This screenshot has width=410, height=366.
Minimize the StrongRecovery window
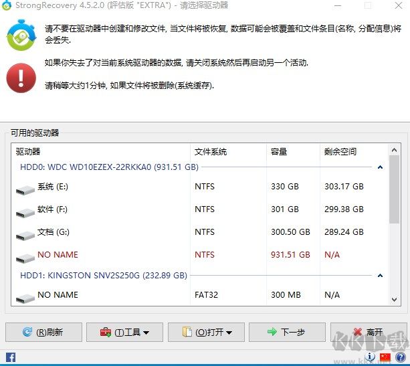point(338,5)
